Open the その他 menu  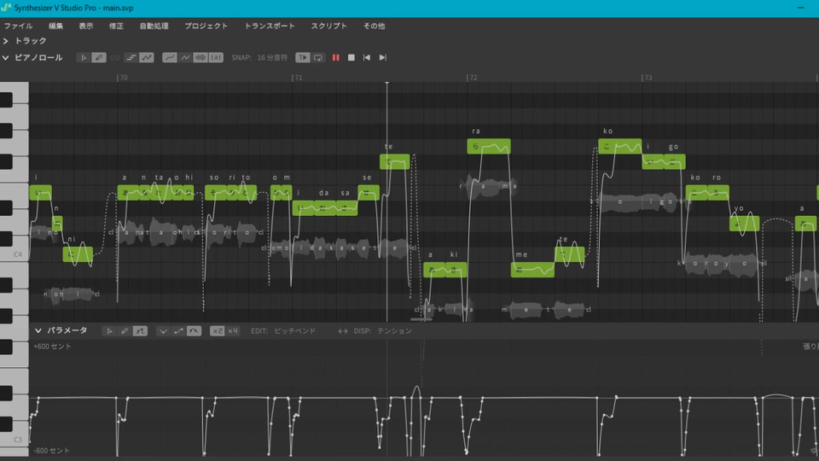click(374, 26)
